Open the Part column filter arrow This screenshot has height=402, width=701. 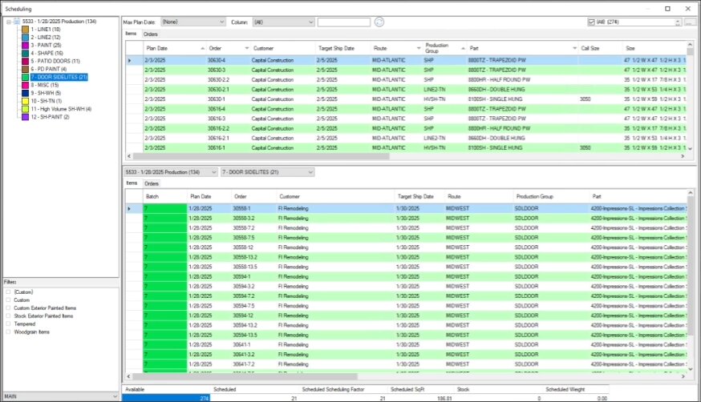574,48
